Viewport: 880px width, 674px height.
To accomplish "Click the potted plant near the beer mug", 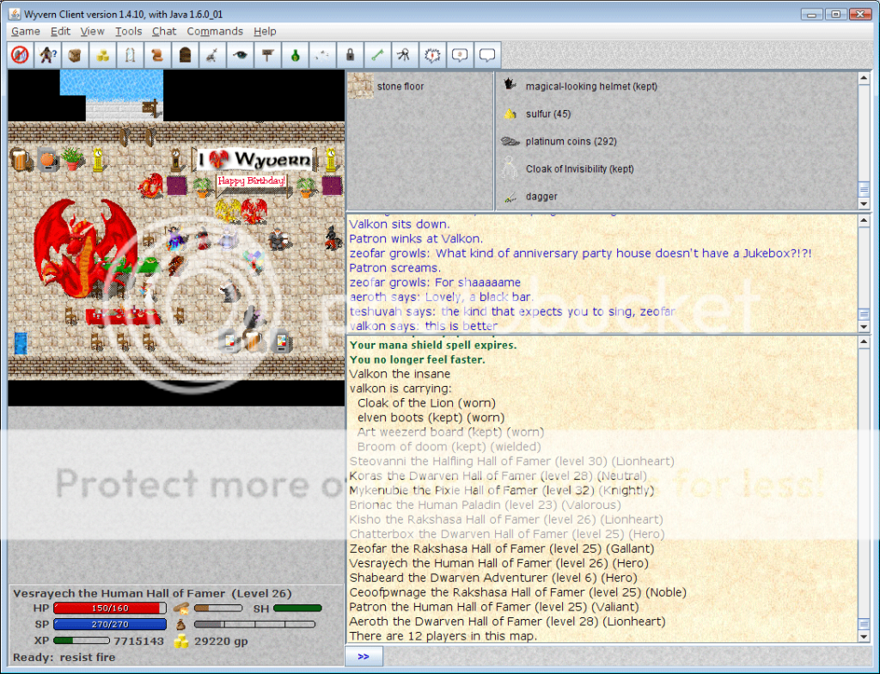I will tap(72, 158).
